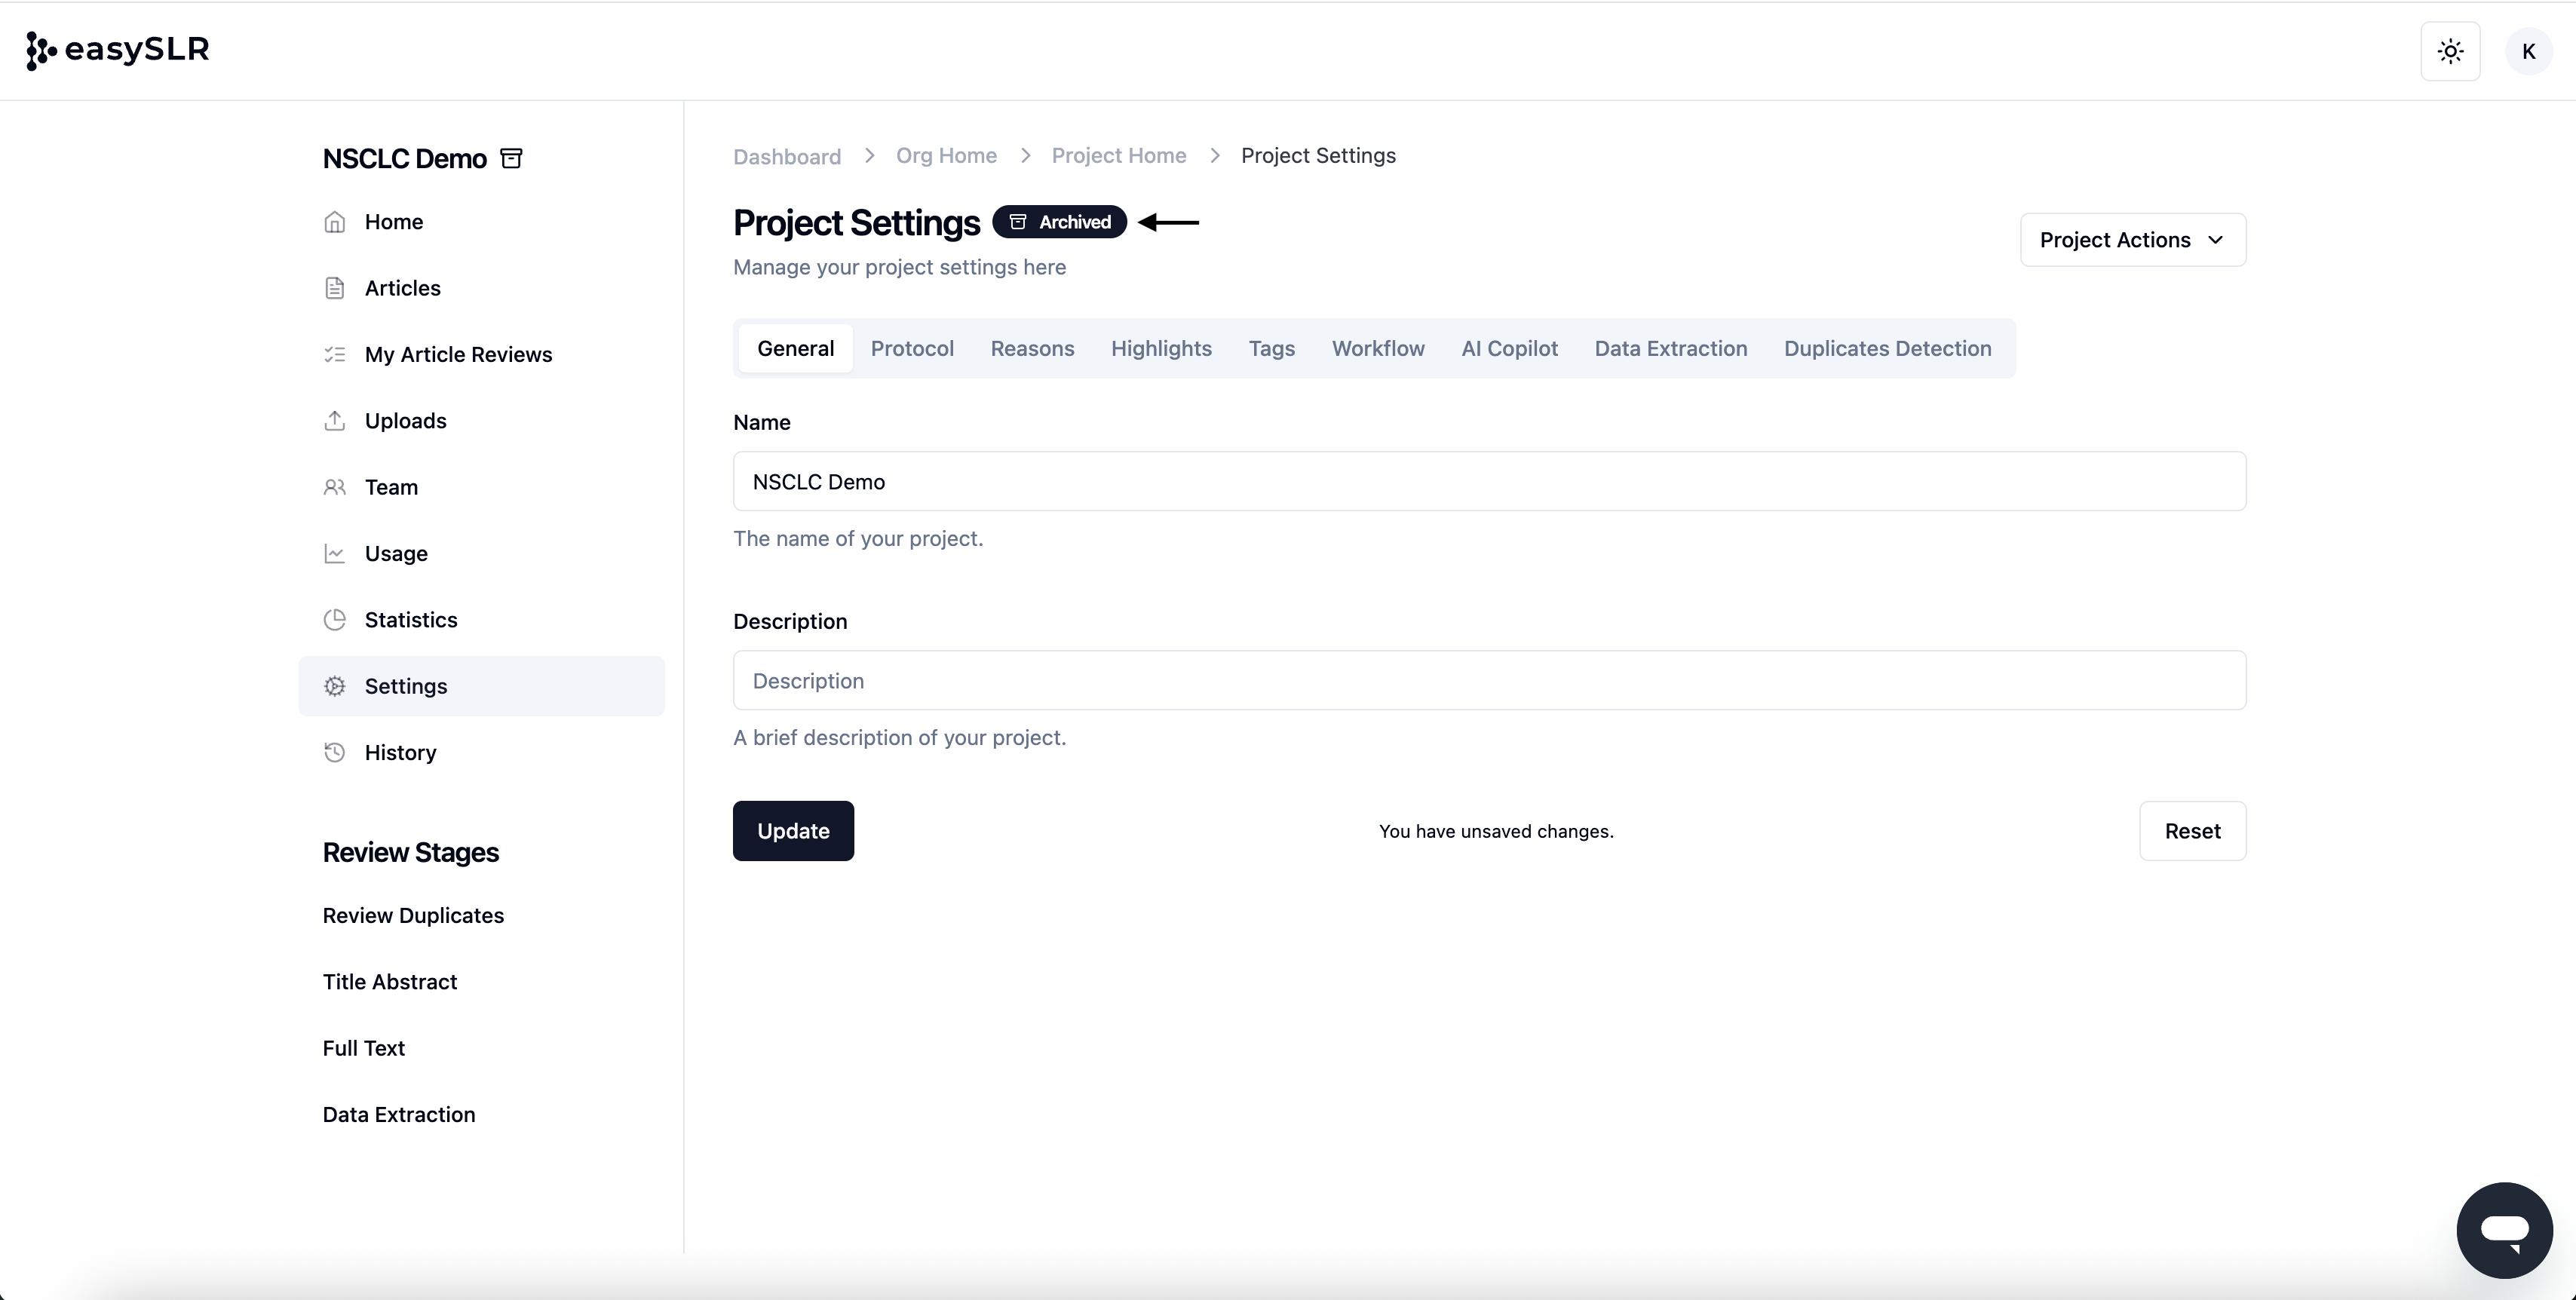Switch to the Highlights tab
Viewport: 2576px width, 1300px height.
click(1161, 348)
